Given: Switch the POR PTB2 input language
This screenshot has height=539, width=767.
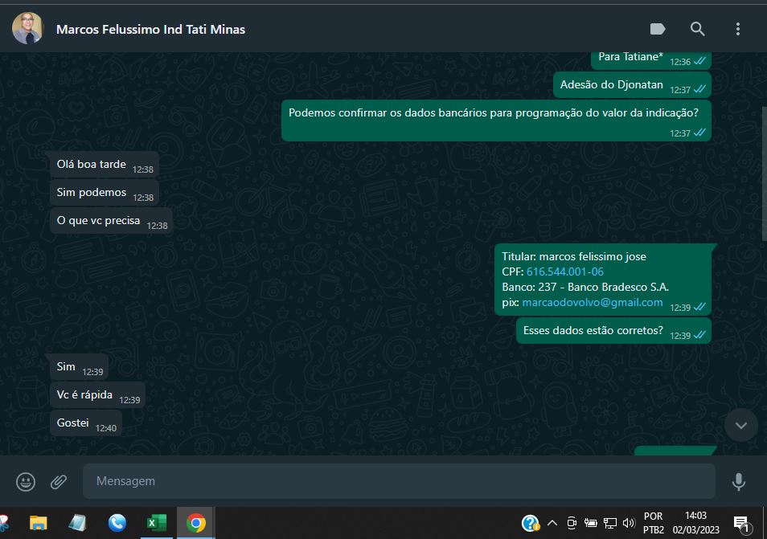Looking at the screenshot, I should [654, 523].
